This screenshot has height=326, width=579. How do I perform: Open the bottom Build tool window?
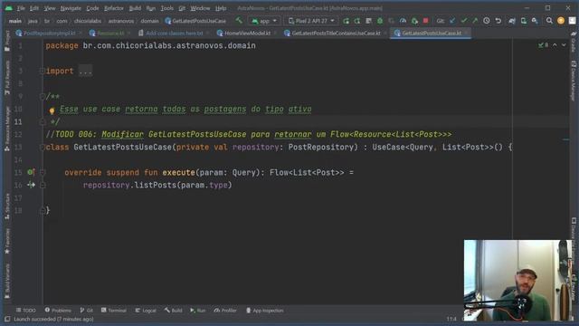(x=174, y=311)
